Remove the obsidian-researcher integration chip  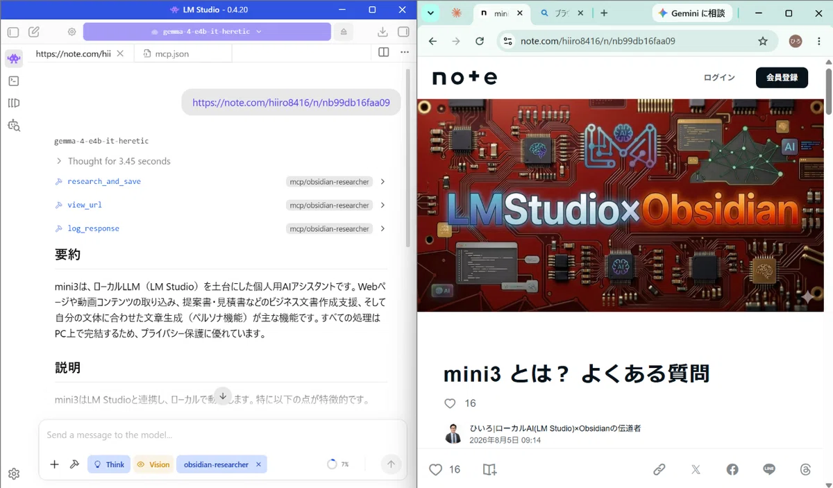258,464
